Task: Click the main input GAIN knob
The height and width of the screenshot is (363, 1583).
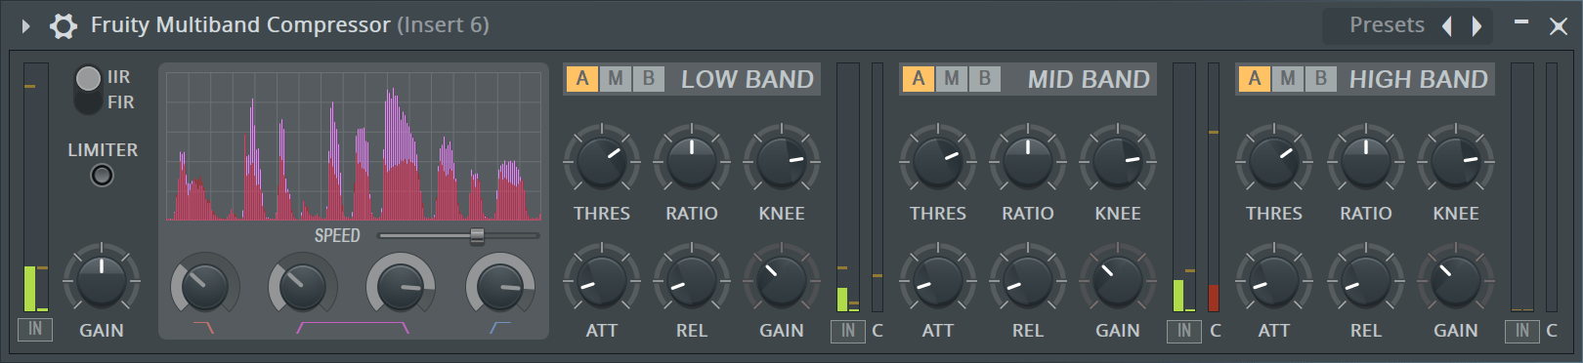Action: (x=102, y=281)
